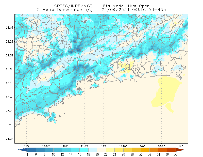Click the 36–38 °C red-brown legend segment
The image size is (203, 157).
click(x=172, y=150)
